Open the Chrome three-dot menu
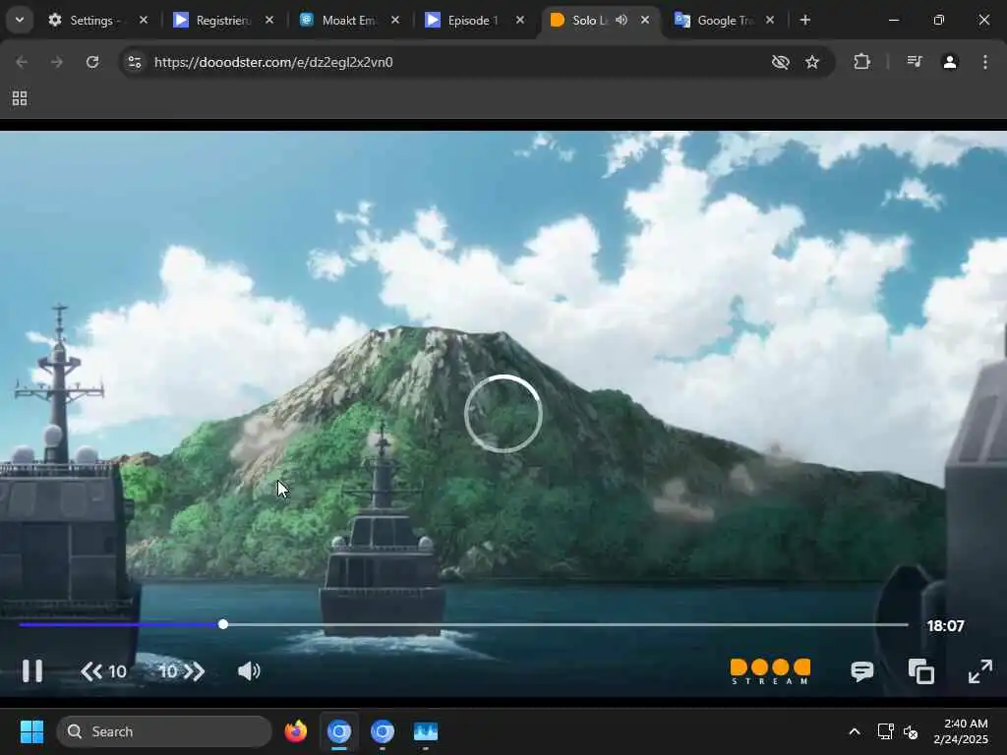 (985, 62)
